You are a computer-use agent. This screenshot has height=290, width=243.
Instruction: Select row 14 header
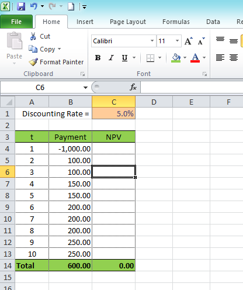click(x=8, y=265)
